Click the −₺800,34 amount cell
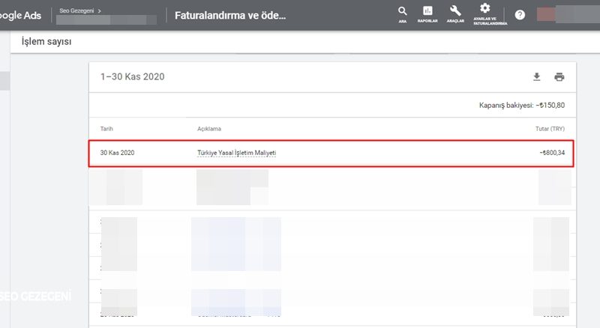The width and height of the screenshot is (600, 328). 552,153
